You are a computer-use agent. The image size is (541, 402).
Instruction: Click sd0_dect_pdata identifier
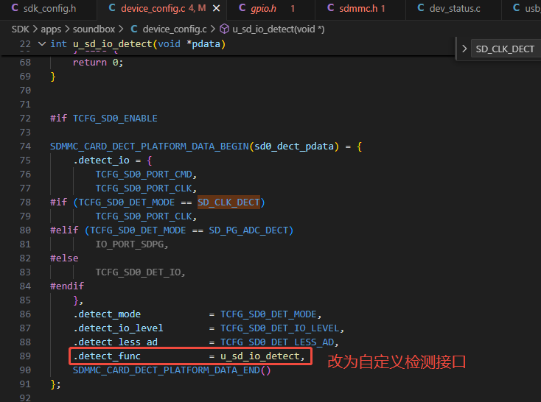294,147
